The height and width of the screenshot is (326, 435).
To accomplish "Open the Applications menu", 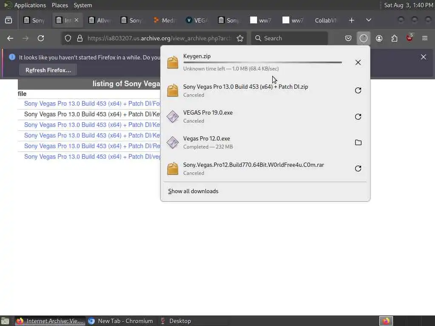I will coord(30,5).
